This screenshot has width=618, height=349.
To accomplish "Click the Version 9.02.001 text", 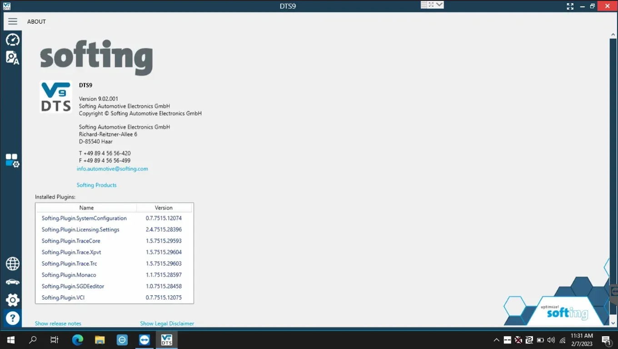I will (99, 99).
